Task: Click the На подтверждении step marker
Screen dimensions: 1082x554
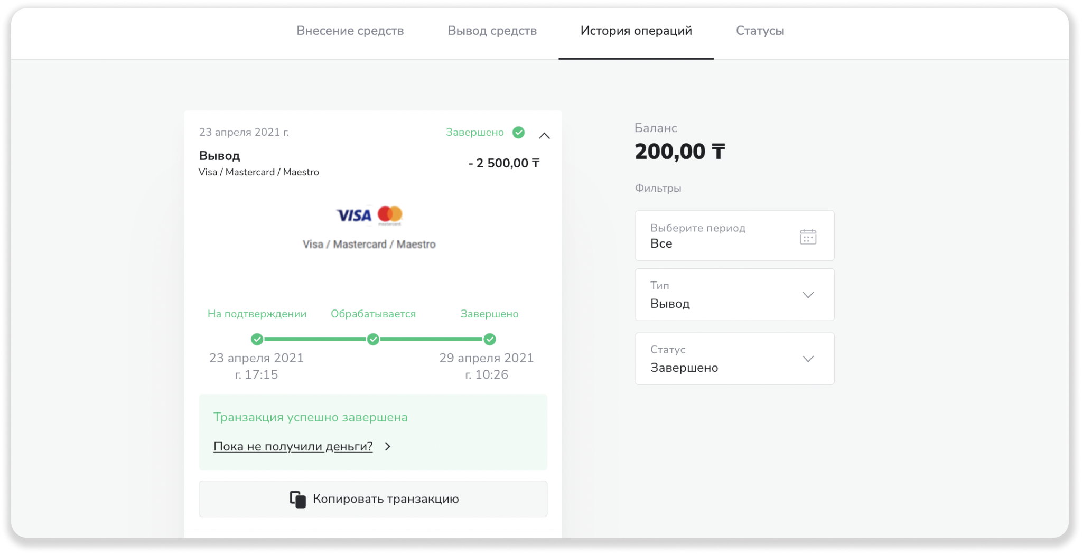Action: click(x=257, y=339)
